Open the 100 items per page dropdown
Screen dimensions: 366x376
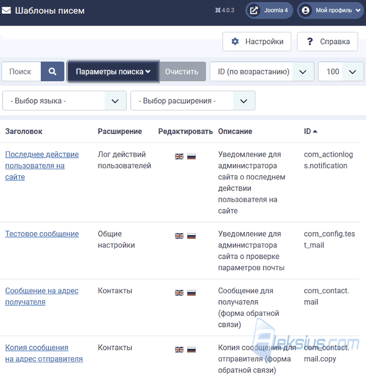(x=341, y=71)
